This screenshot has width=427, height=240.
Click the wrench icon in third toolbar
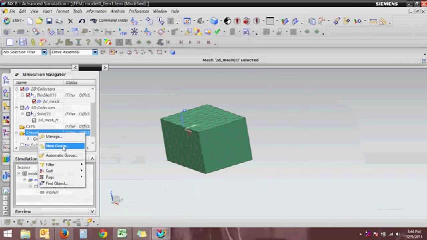(x=59, y=42)
